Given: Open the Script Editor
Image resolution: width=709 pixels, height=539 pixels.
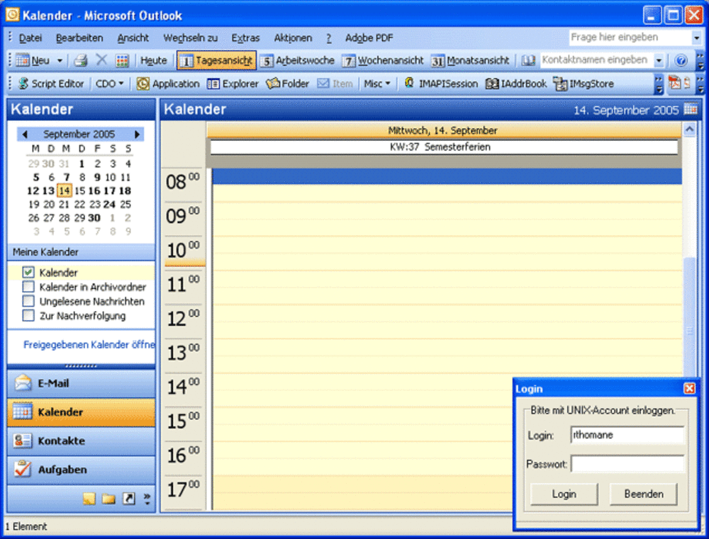Looking at the screenshot, I should (50, 84).
